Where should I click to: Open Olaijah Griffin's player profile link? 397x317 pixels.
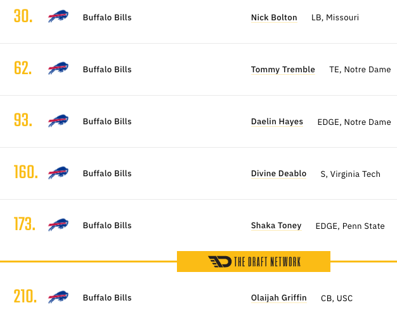[x=279, y=298]
